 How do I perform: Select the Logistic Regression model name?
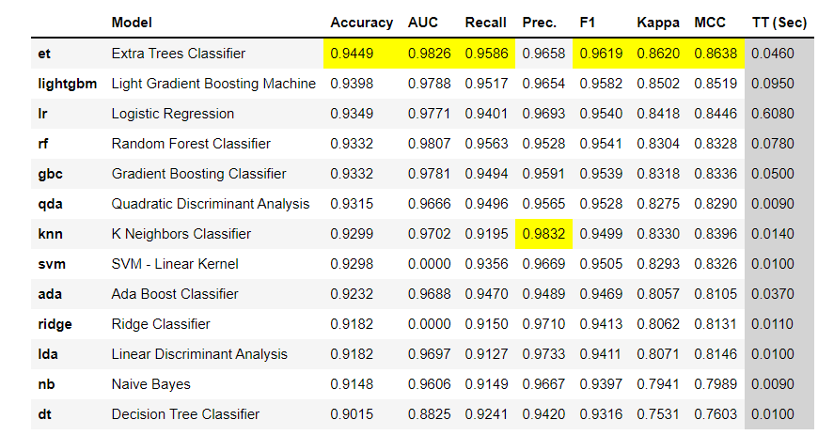coord(173,114)
